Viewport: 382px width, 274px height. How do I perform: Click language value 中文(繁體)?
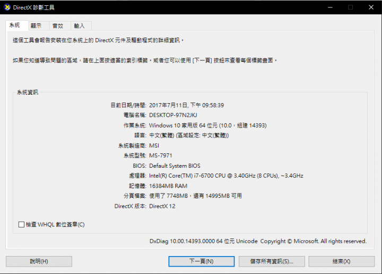point(162,135)
